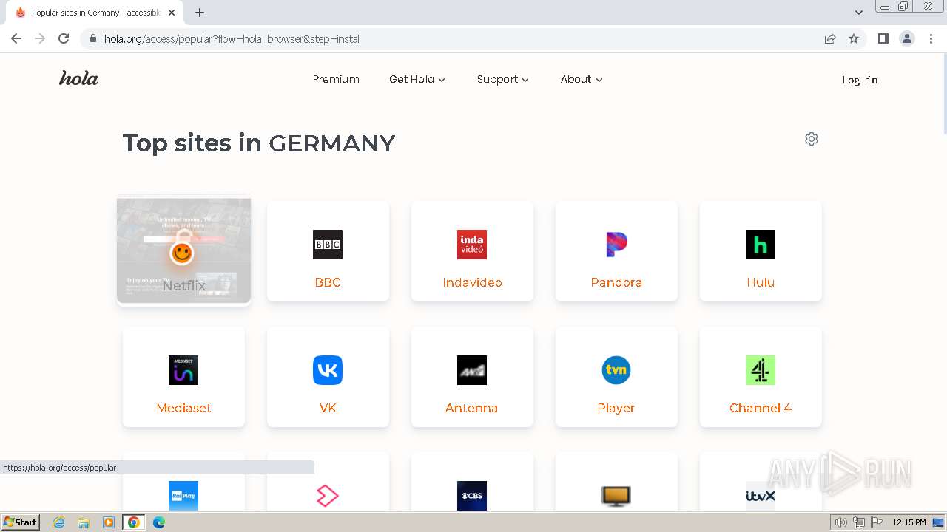947x532 pixels.
Task: Open the Chrome menu three dots
Action: click(930, 38)
